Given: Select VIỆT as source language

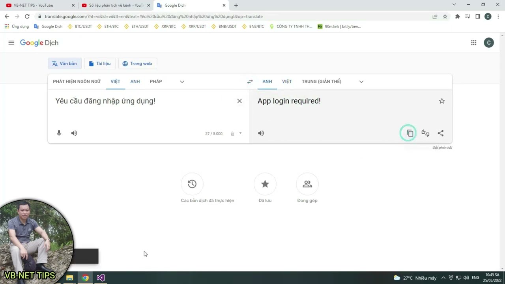Looking at the screenshot, I should click(115, 81).
